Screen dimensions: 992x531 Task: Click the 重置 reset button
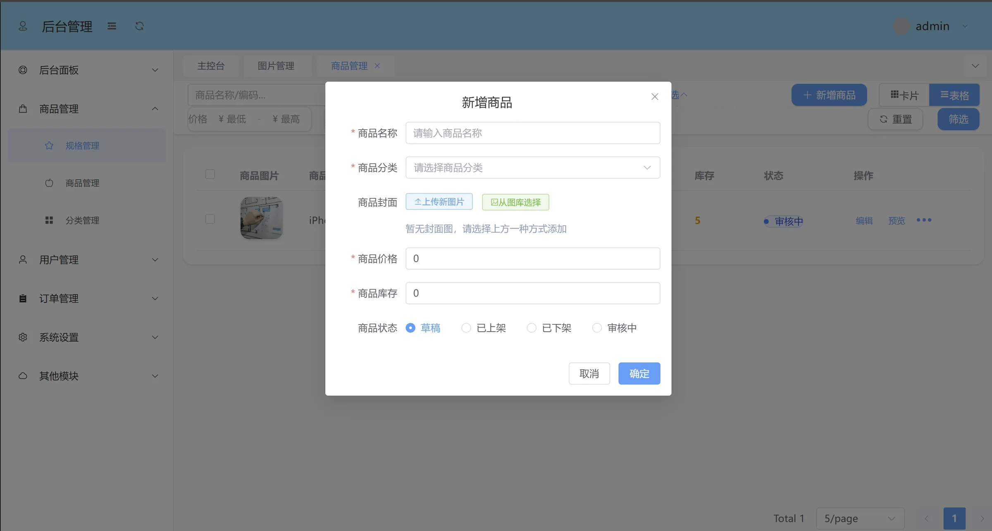pyautogui.click(x=895, y=119)
